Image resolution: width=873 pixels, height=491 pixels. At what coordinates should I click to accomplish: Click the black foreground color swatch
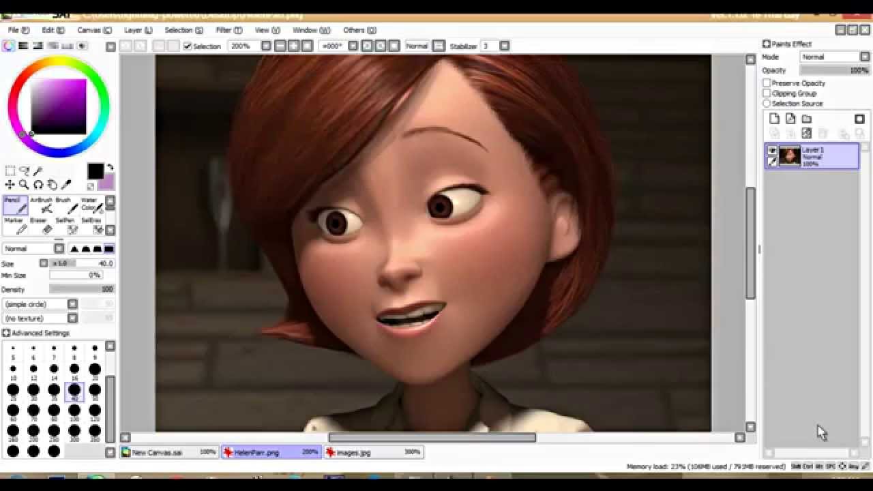click(95, 171)
